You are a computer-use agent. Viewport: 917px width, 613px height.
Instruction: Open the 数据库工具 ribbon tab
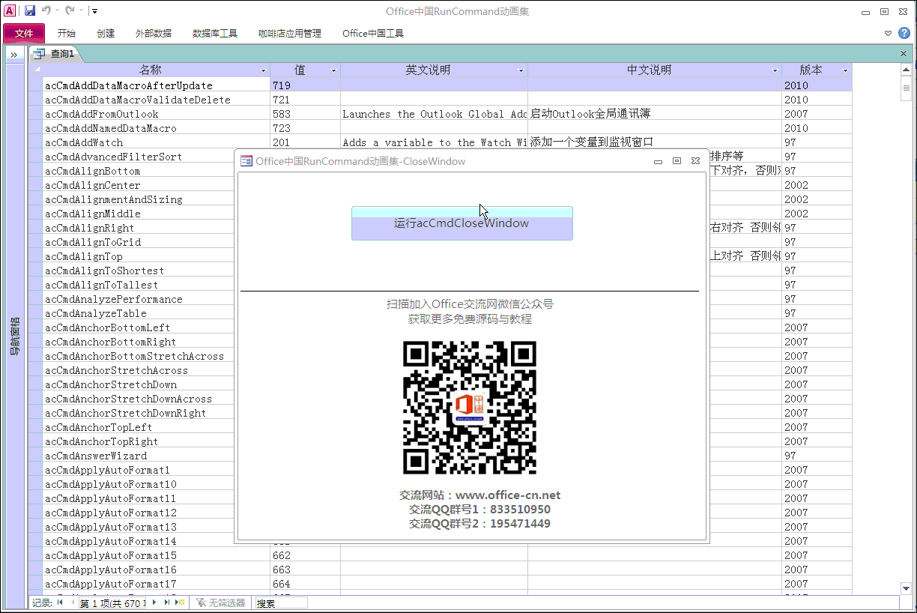[x=215, y=33]
